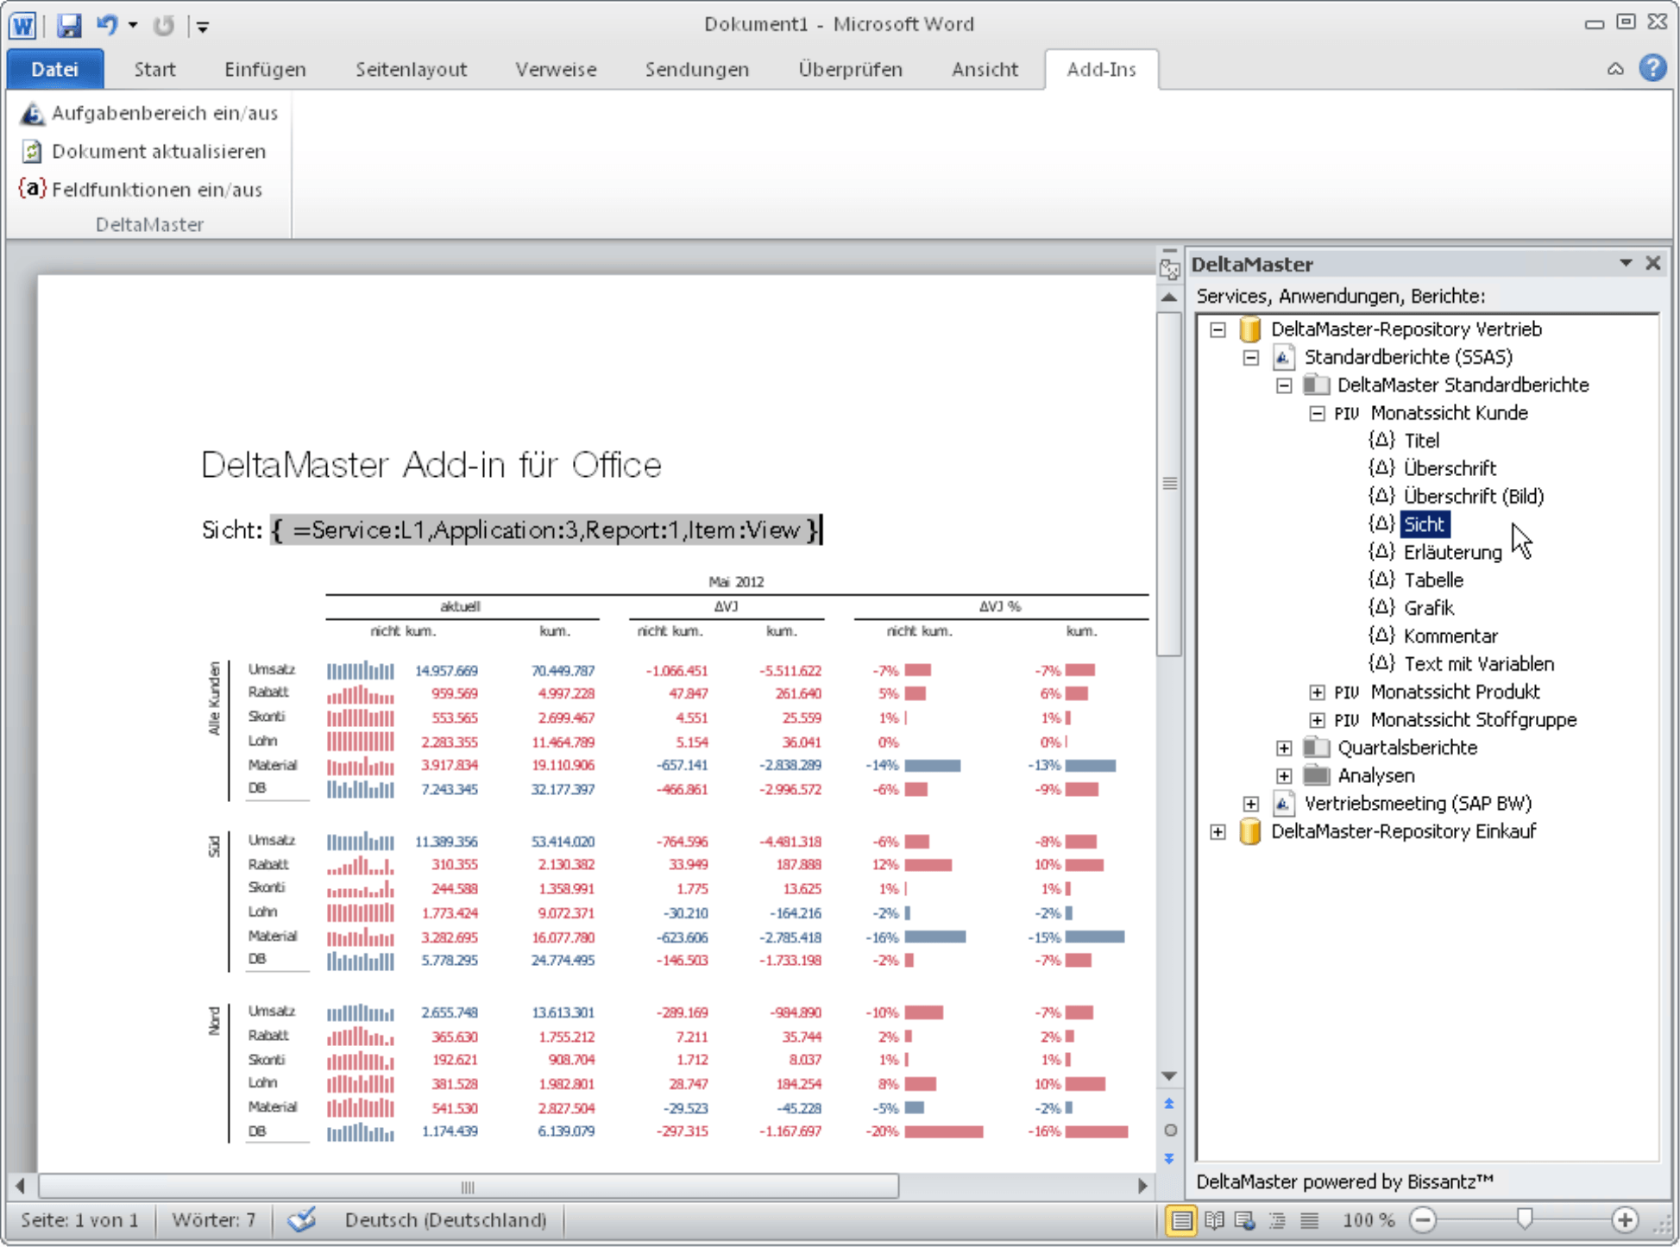The width and height of the screenshot is (1680, 1247).
Task: Select the Kommentar tree item
Action: [1450, 636]
